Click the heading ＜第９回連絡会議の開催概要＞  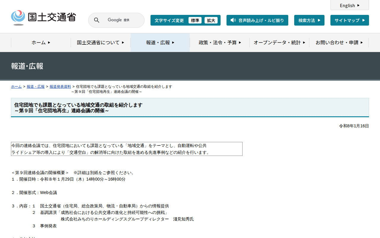(x=40, y=173)
